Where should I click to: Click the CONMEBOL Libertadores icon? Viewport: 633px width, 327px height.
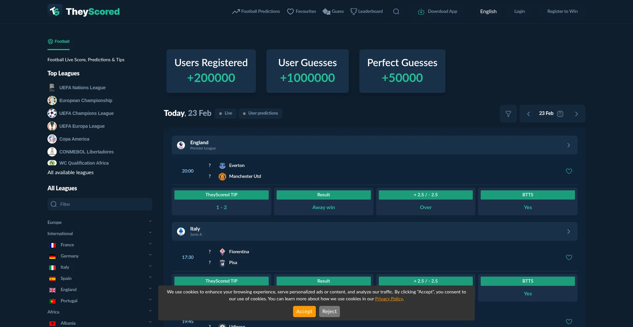coord(52,152)
